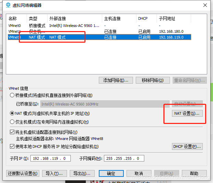The height and width of the screenshot is (183, 213).
Task: Select the VMnet1 host-only network row
Action: (x=99, y=31)
